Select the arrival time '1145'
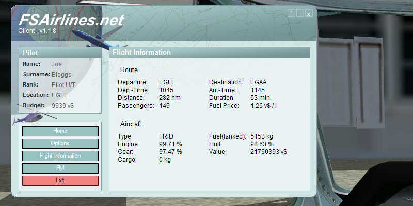Screen dimensions: 413x206 pos(258,90)
